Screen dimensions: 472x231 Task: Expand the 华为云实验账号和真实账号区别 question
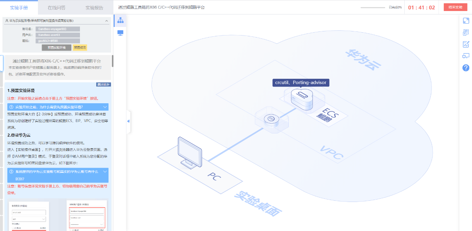click(x=58, y=175)
